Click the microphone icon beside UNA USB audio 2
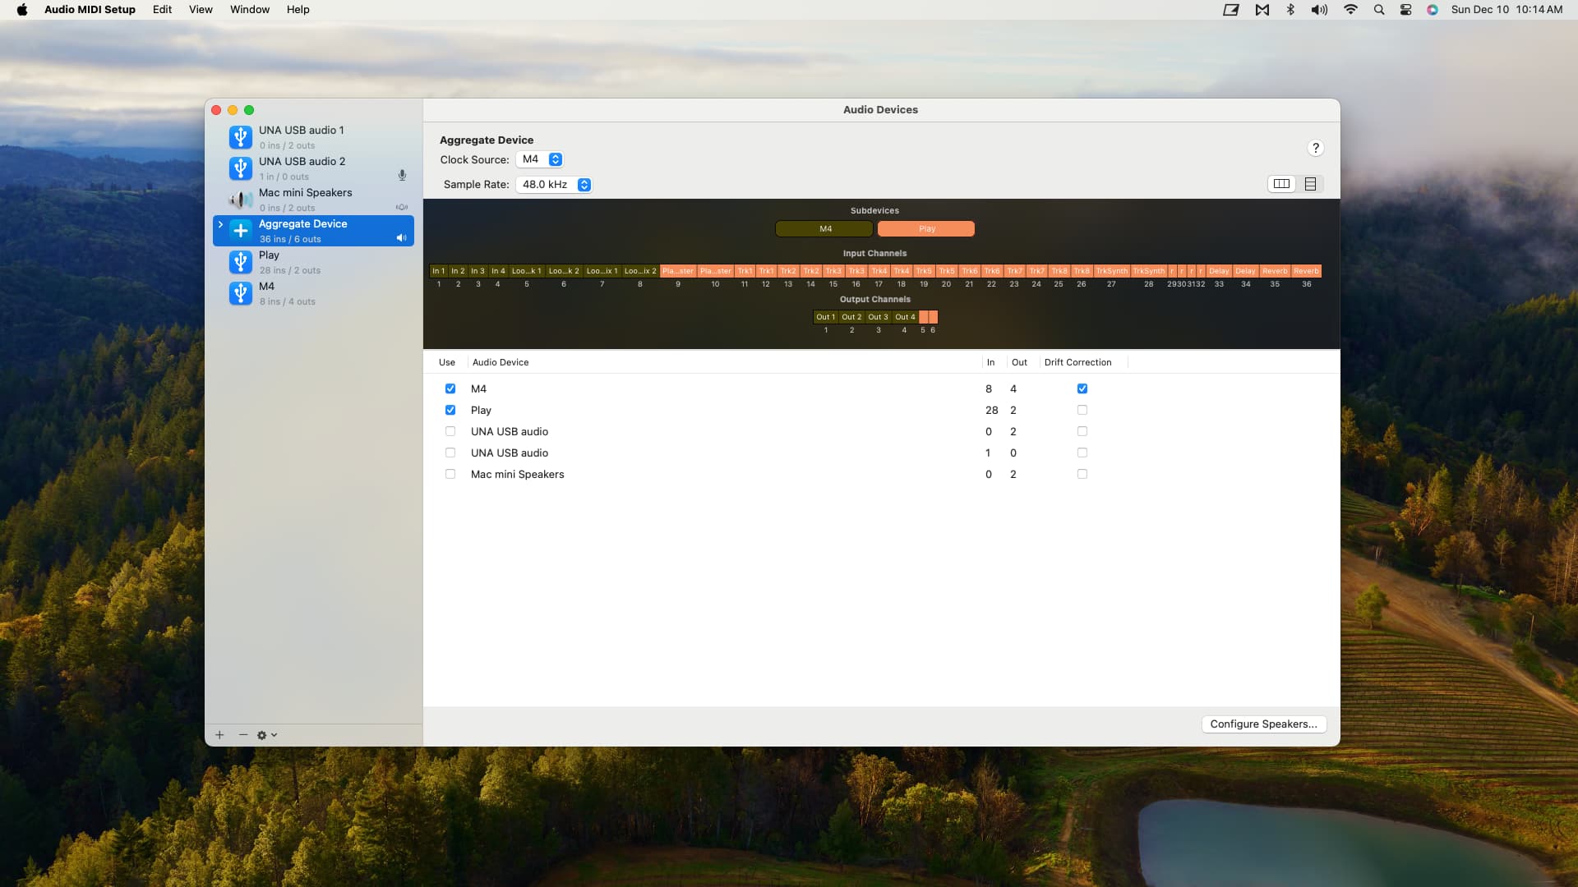1578x887 pixels. 402,176
